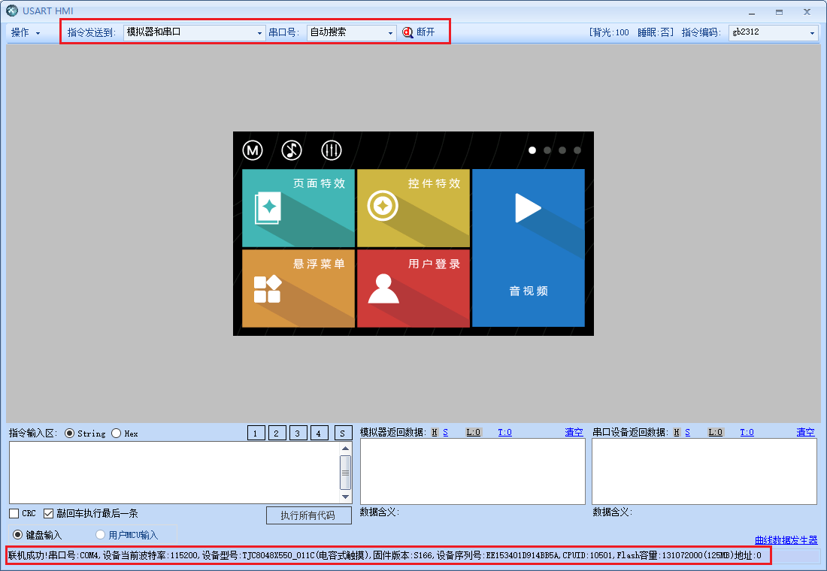The height and width of the screenshot is (571, 827).
Task: Open the 悬浮菜单 floating menu tile
Action: [298, 289]
